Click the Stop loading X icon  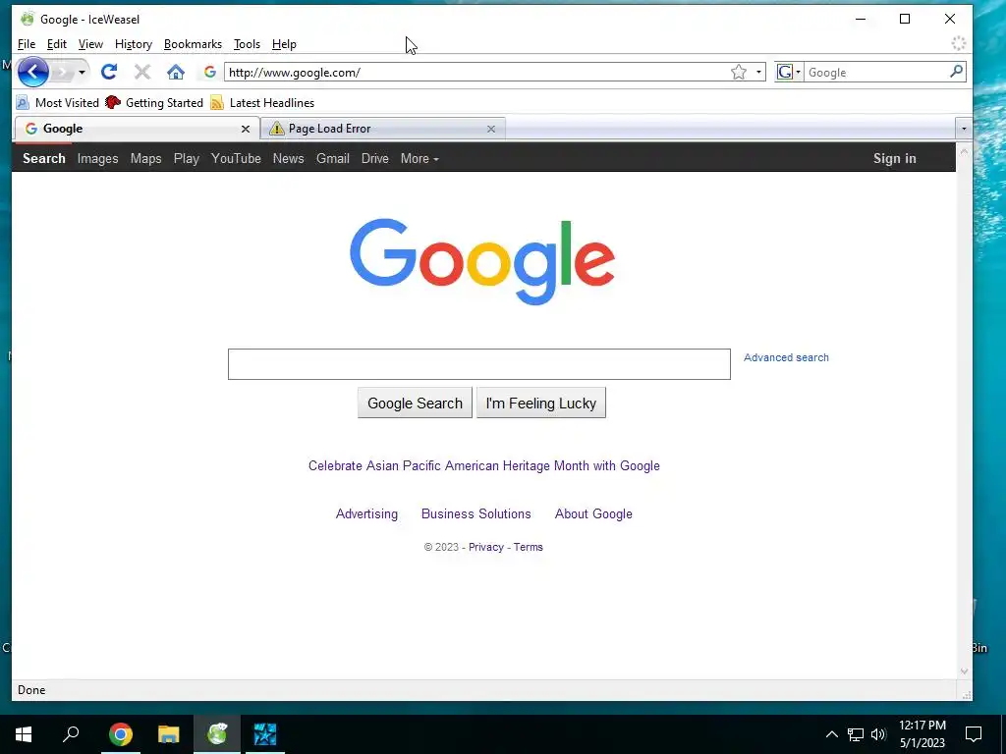pos(142,72)
